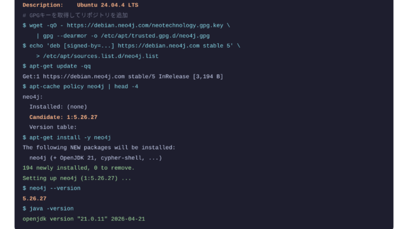The width and height of the screenshot is (408, 229).
Task: Click the Japanese GPG key comment line
Action: (x=75, y=15)
